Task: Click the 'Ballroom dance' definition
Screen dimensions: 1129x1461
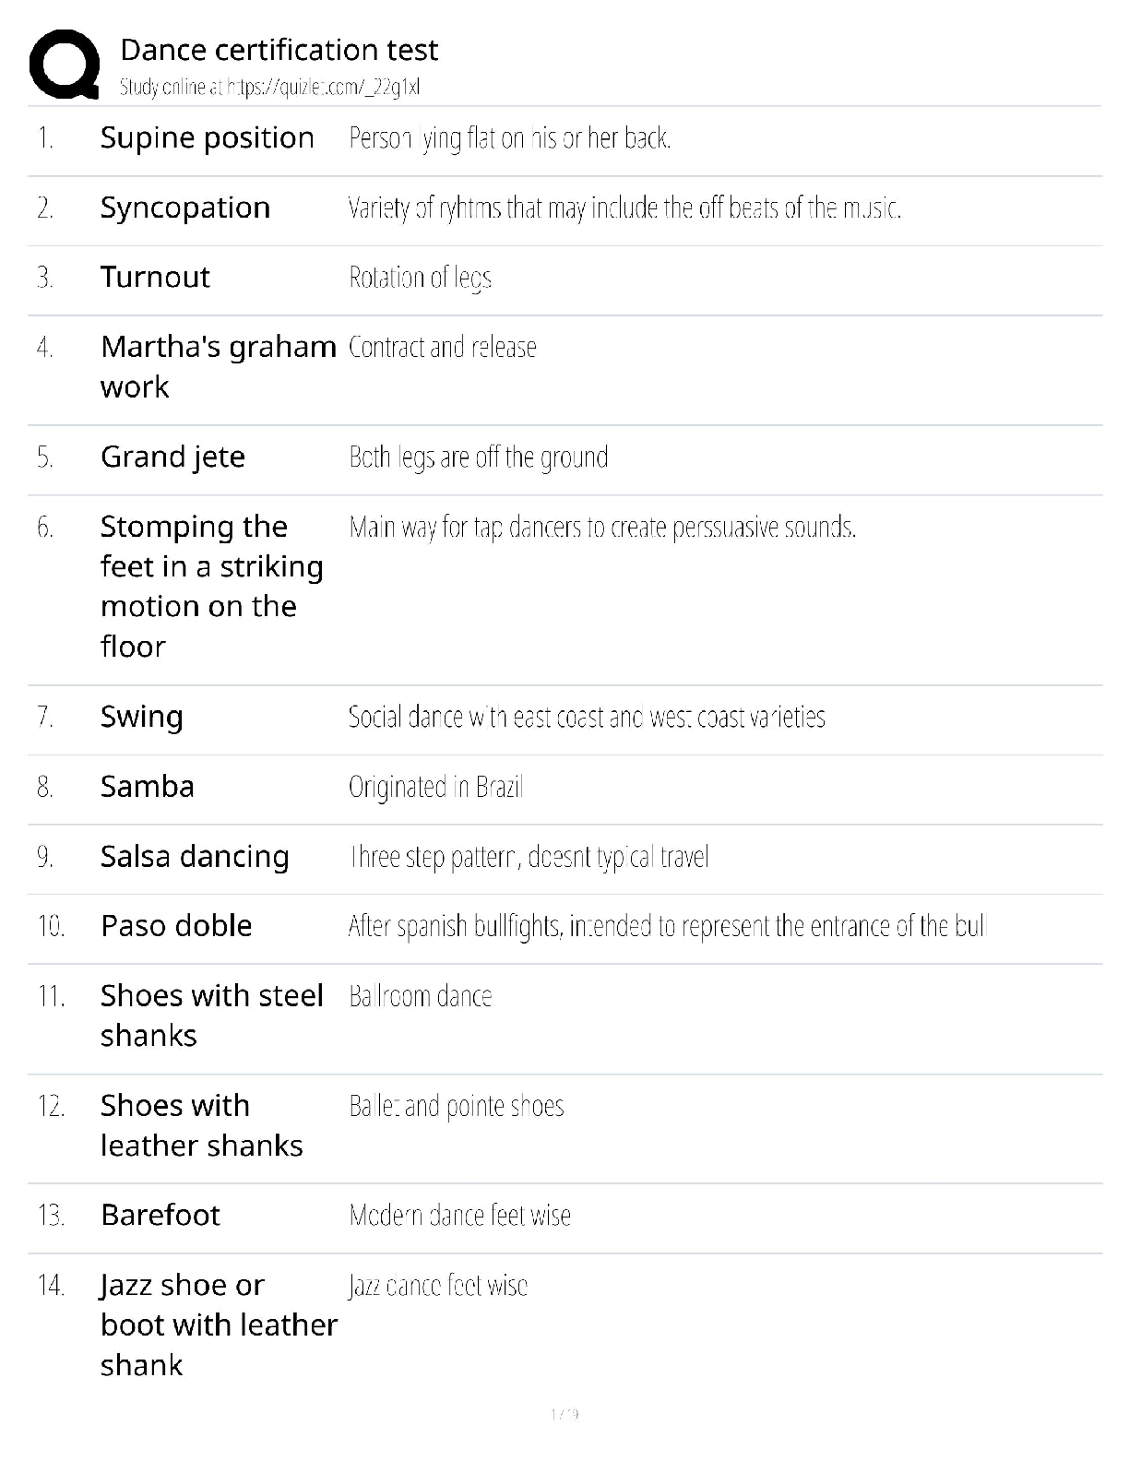Action: pyautogui.click(x=420, y=996)
